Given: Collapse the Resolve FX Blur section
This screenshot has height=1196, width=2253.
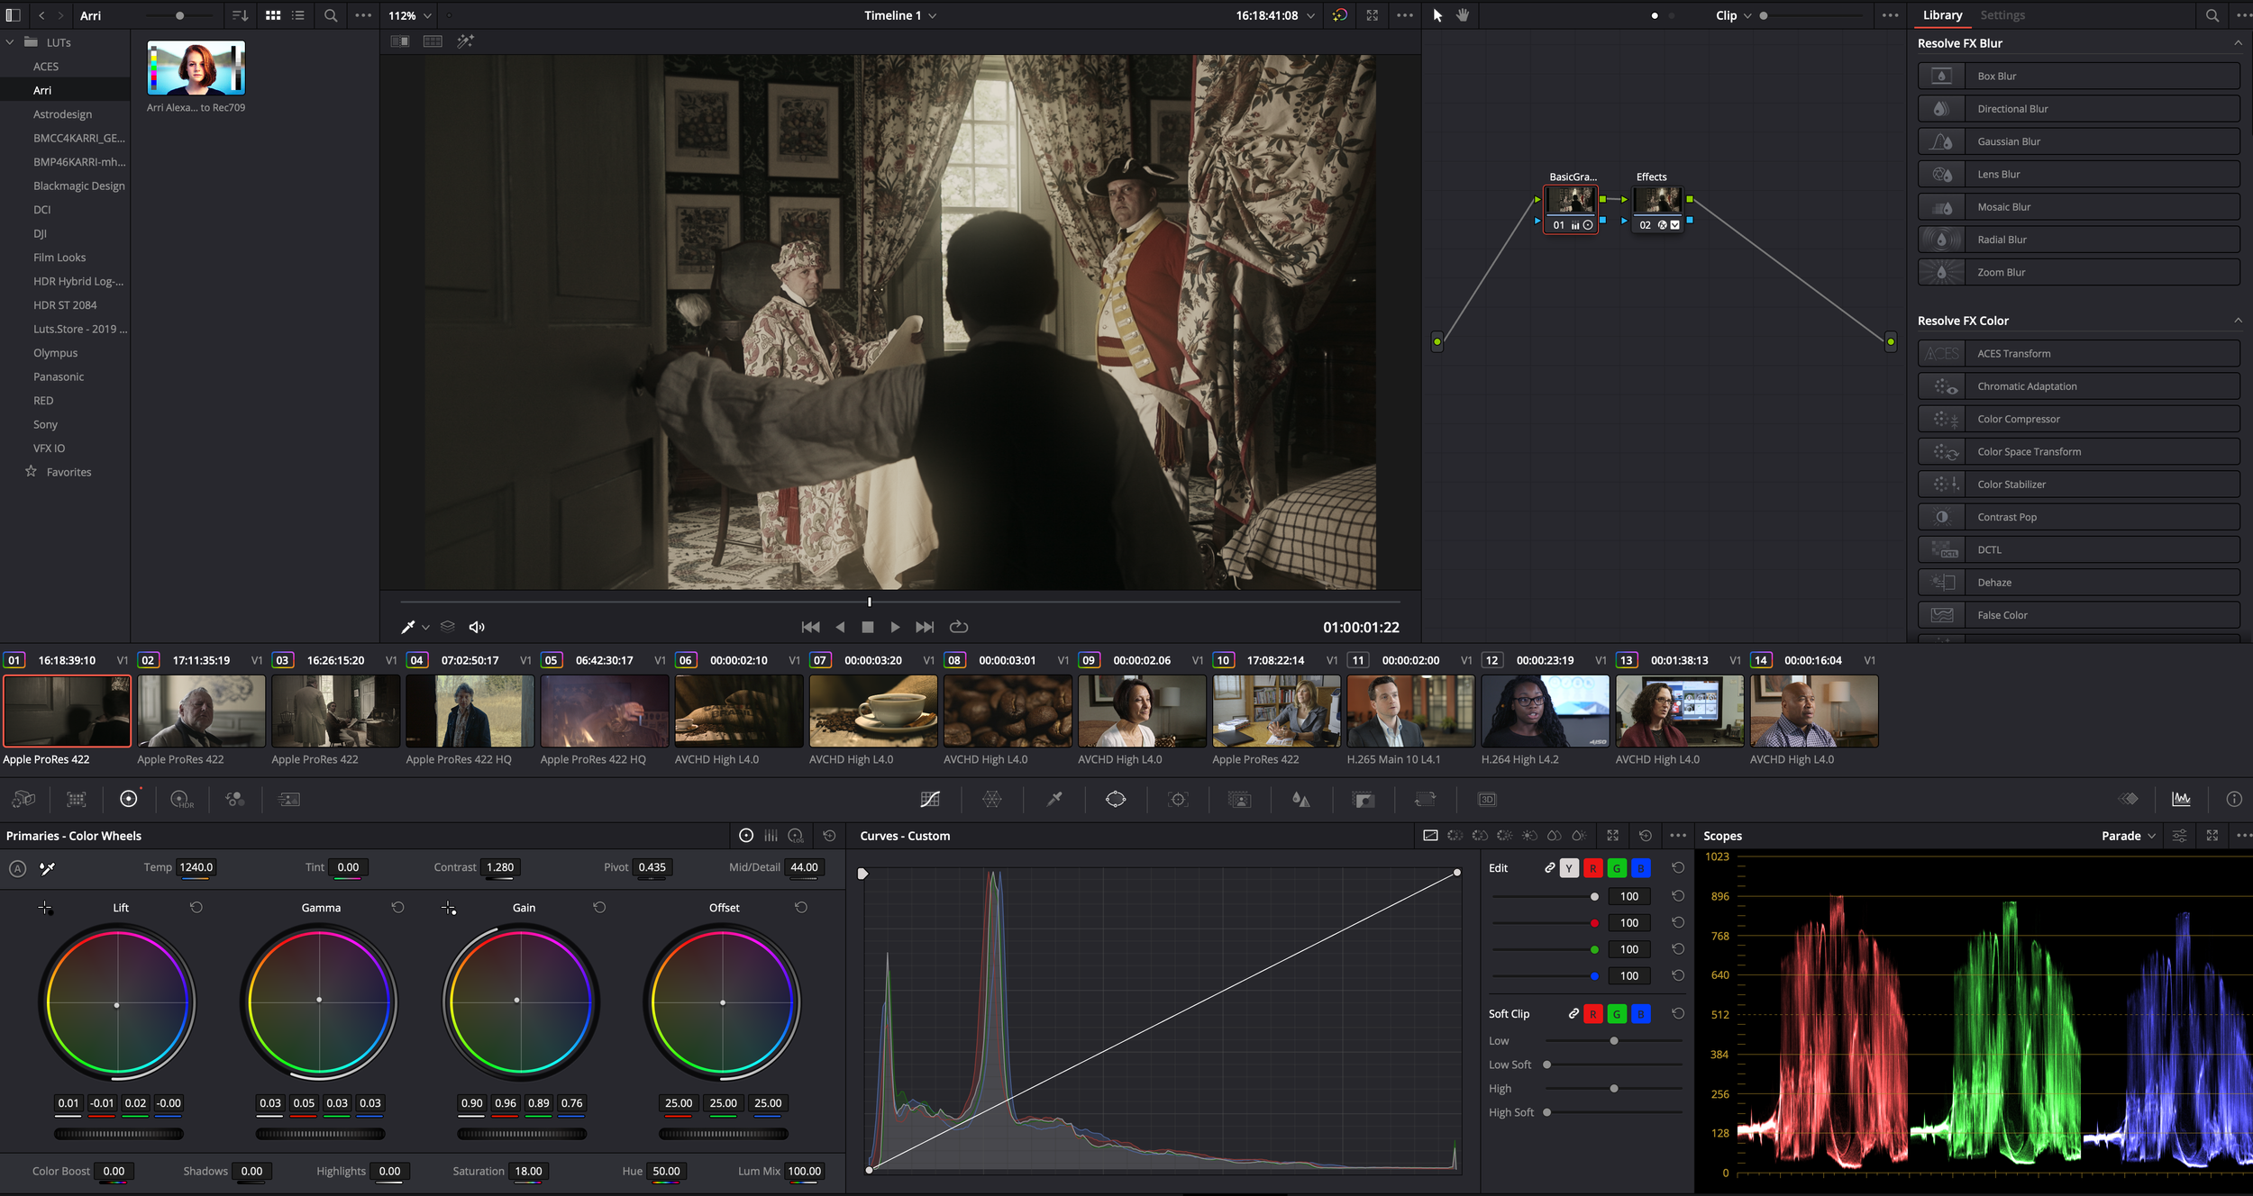Looking at the screenshot, I should (x=2238, y=42).
